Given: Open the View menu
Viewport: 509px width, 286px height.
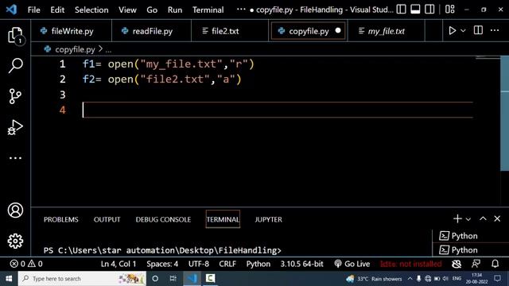Looking at the screenshot, I should coord(127,10).
